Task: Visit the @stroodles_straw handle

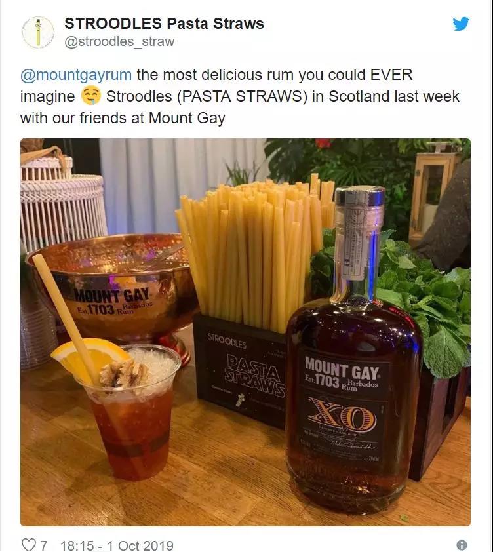Action: click(x=119, y=41)
